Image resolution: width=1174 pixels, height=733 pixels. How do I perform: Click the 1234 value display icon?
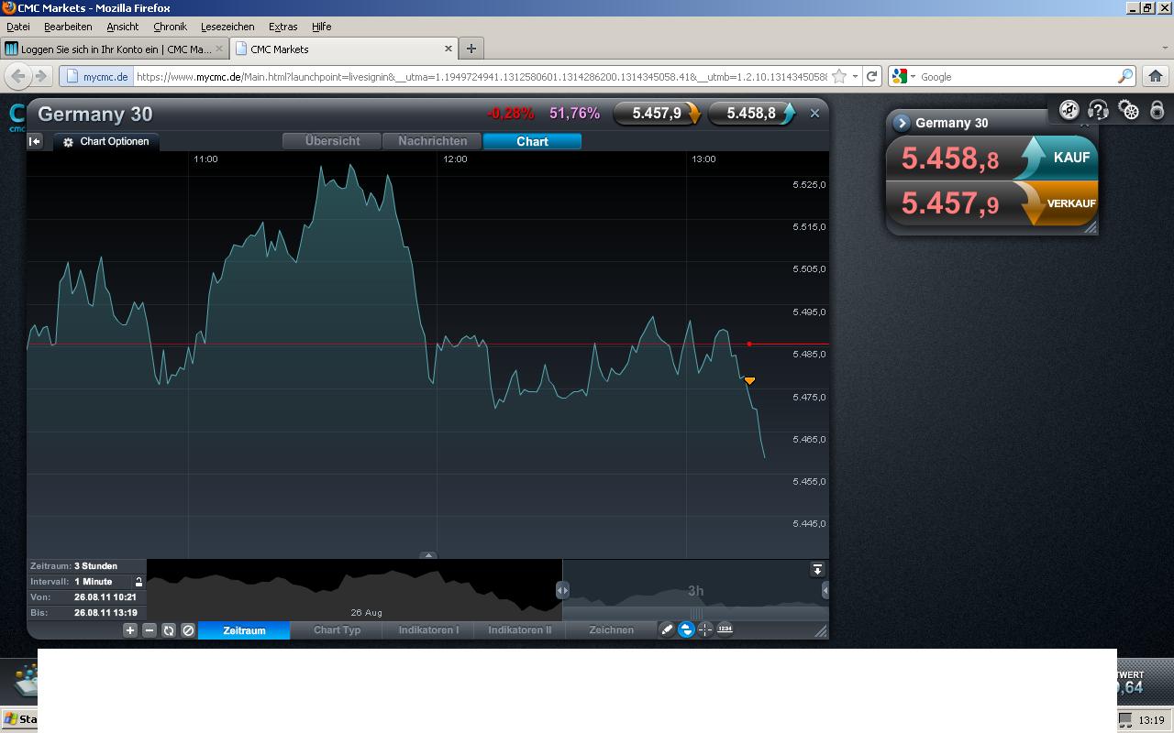click(x=725, y=629)
